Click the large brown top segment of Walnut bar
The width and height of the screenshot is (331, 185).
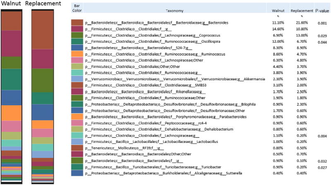pyautogui.click(x=12, y=21)
